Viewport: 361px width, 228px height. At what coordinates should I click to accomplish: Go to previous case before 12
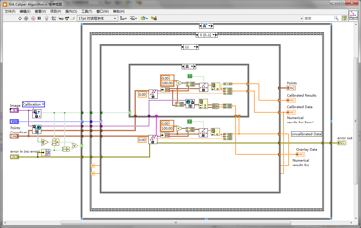(183, 47)
